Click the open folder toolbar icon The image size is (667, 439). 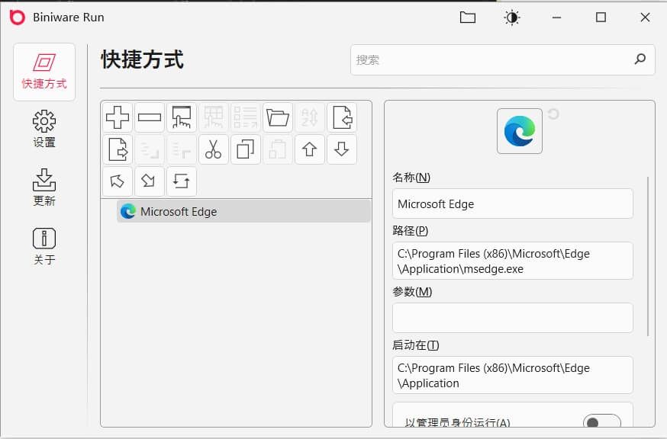pyautogui.click(x=278, y=117)
